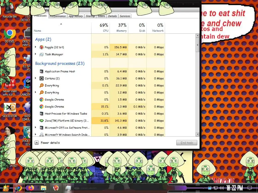The height and width of the screenshot is (193, 258).
Task: Click the Microsoft Windows Search Indexer icon
Action: click(42, 135)
